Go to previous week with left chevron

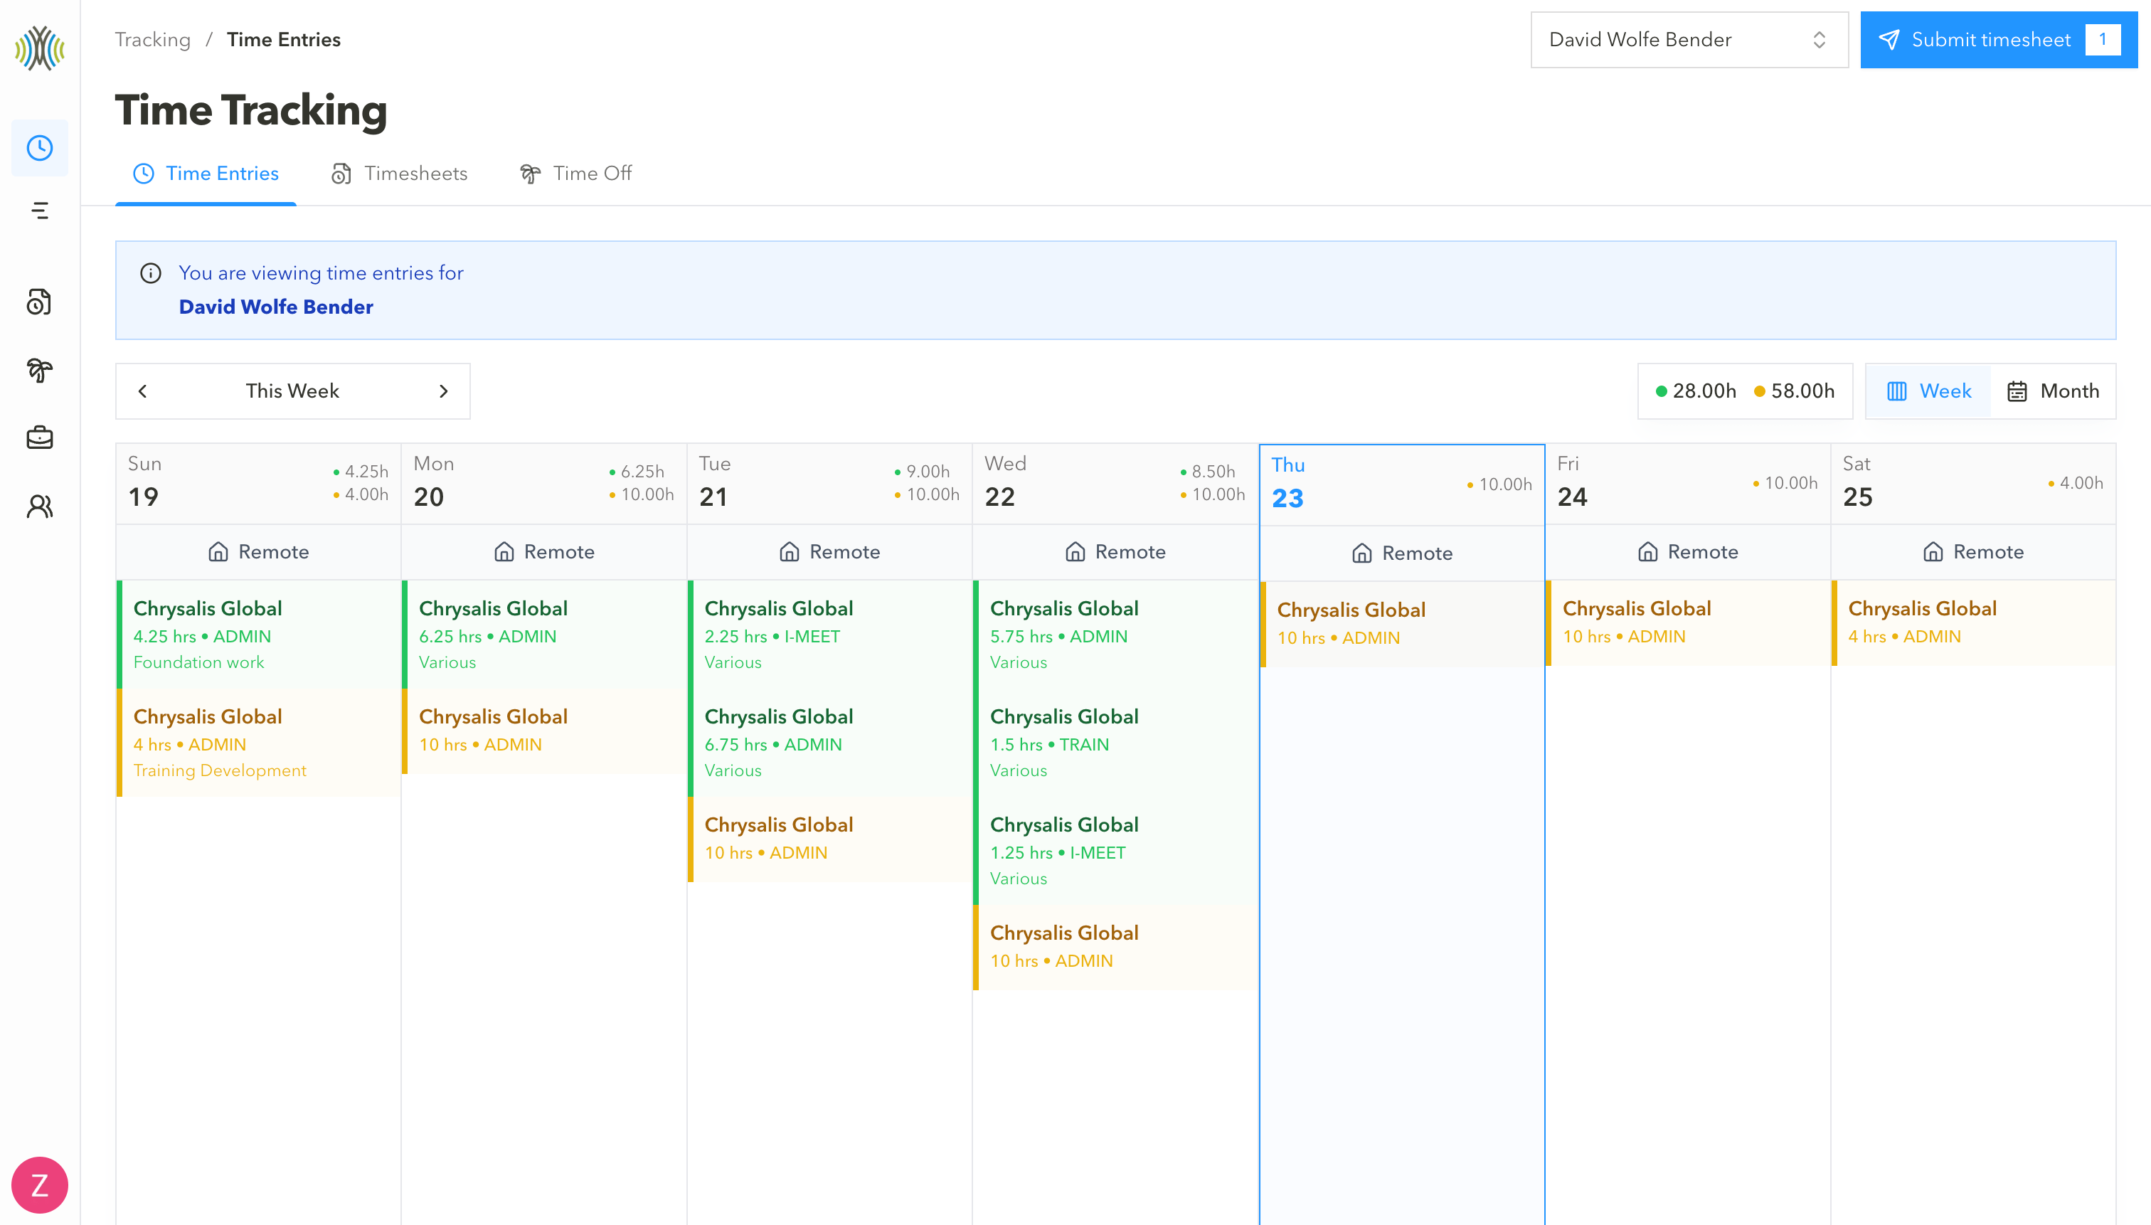click(x=143, y=391)
